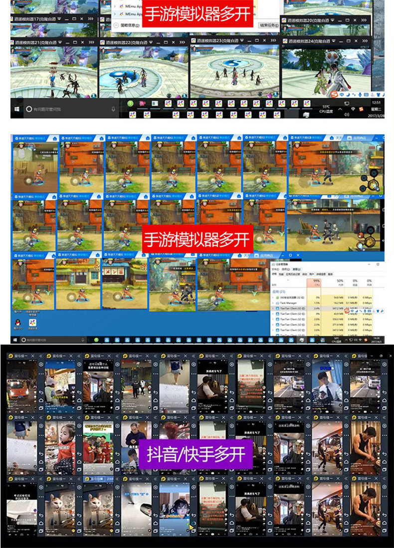The height and width of the screenshot is (548, 394).
Task: Expand the >>> sidebar of 逍遥模拟器17
Action: click(x=91, y=18)
